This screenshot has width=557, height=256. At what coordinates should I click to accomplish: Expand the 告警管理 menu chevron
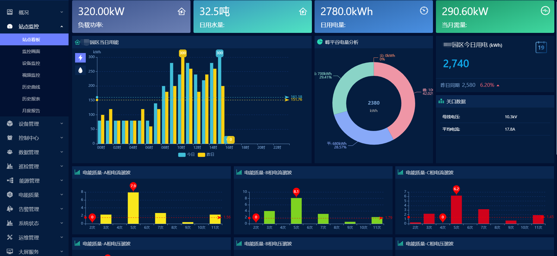point(62,209)
